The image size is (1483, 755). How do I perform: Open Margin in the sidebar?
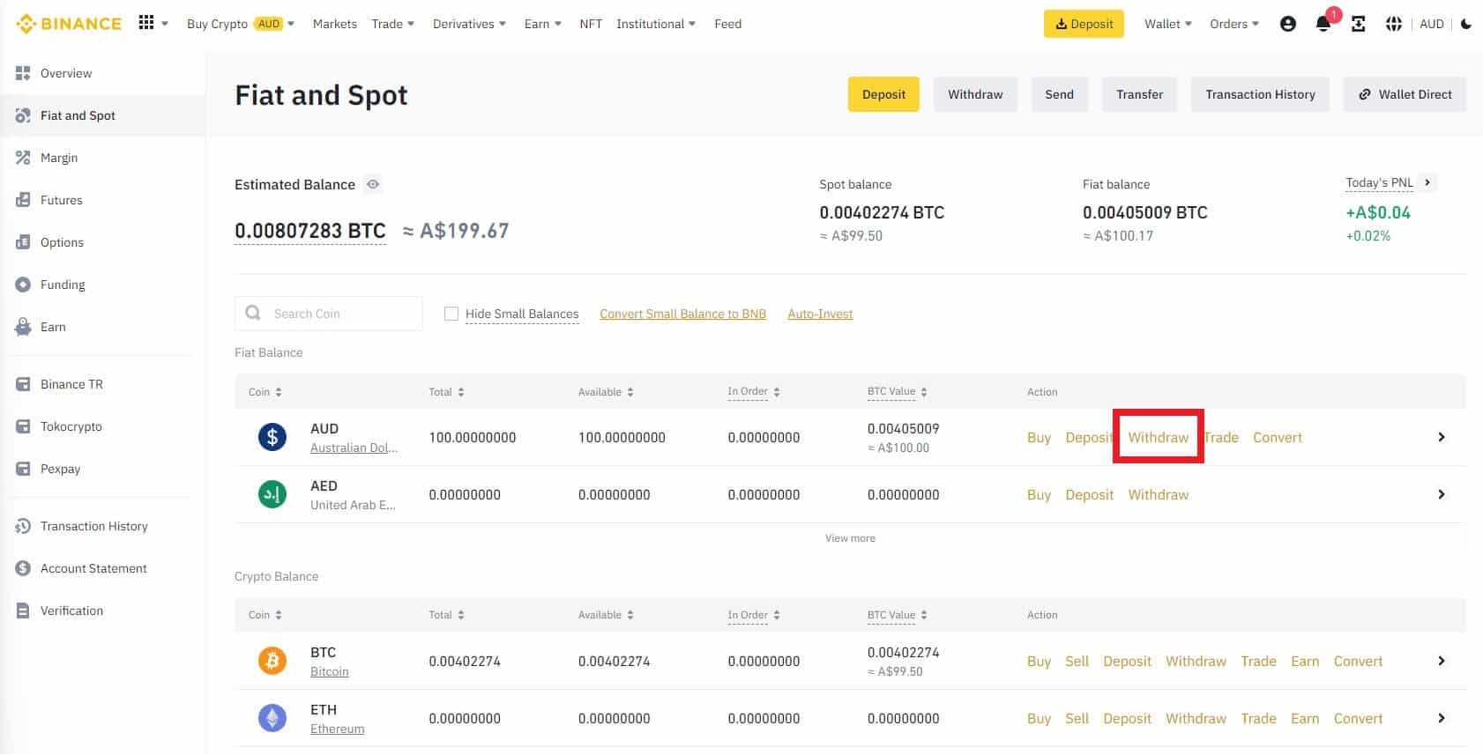pyautogui.click(x=59, y=158)
